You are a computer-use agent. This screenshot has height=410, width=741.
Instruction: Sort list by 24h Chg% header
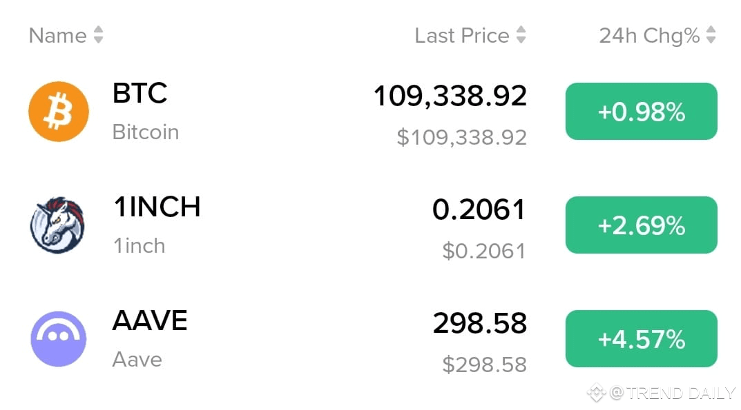(x=649, y=36)
